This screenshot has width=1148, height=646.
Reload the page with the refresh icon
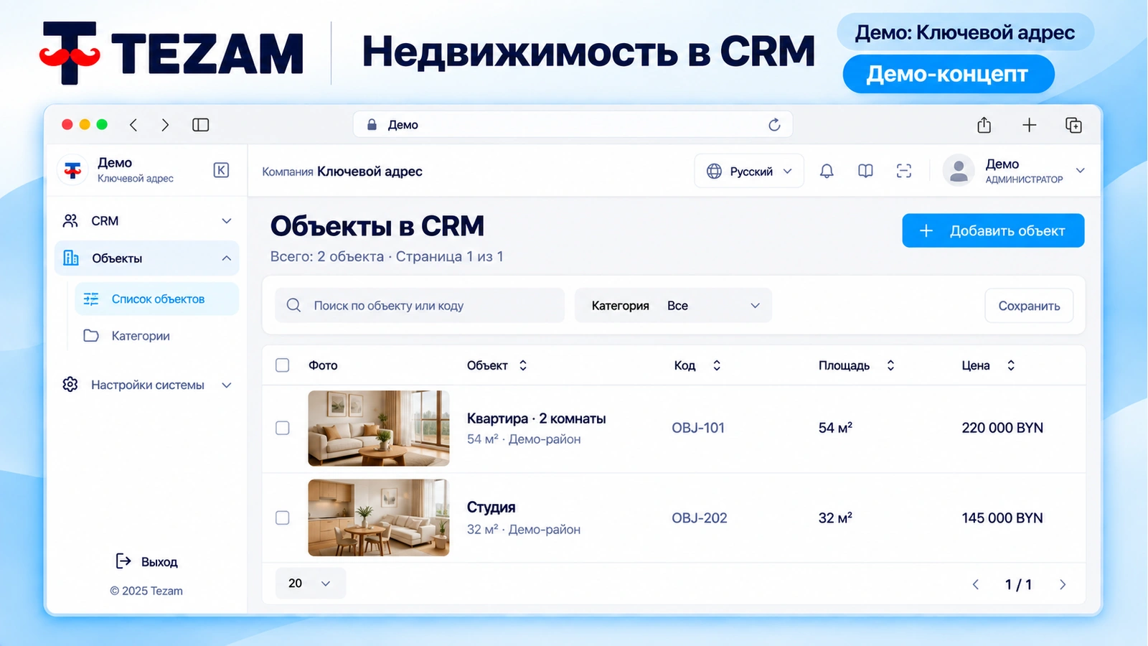pyautogui.click(x=774, y=125)
